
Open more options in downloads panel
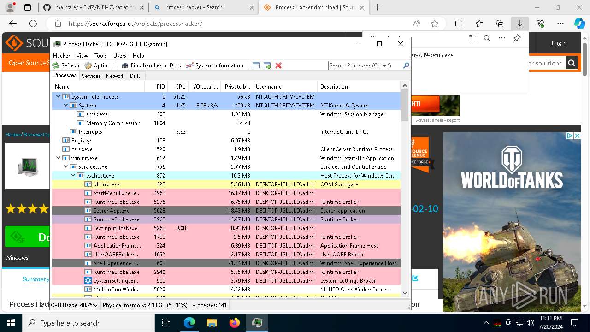[x=502, y=39]
